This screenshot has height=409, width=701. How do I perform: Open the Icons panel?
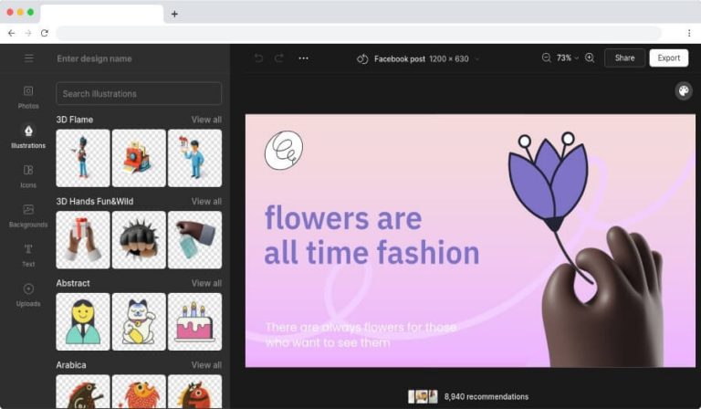[28, 176]
